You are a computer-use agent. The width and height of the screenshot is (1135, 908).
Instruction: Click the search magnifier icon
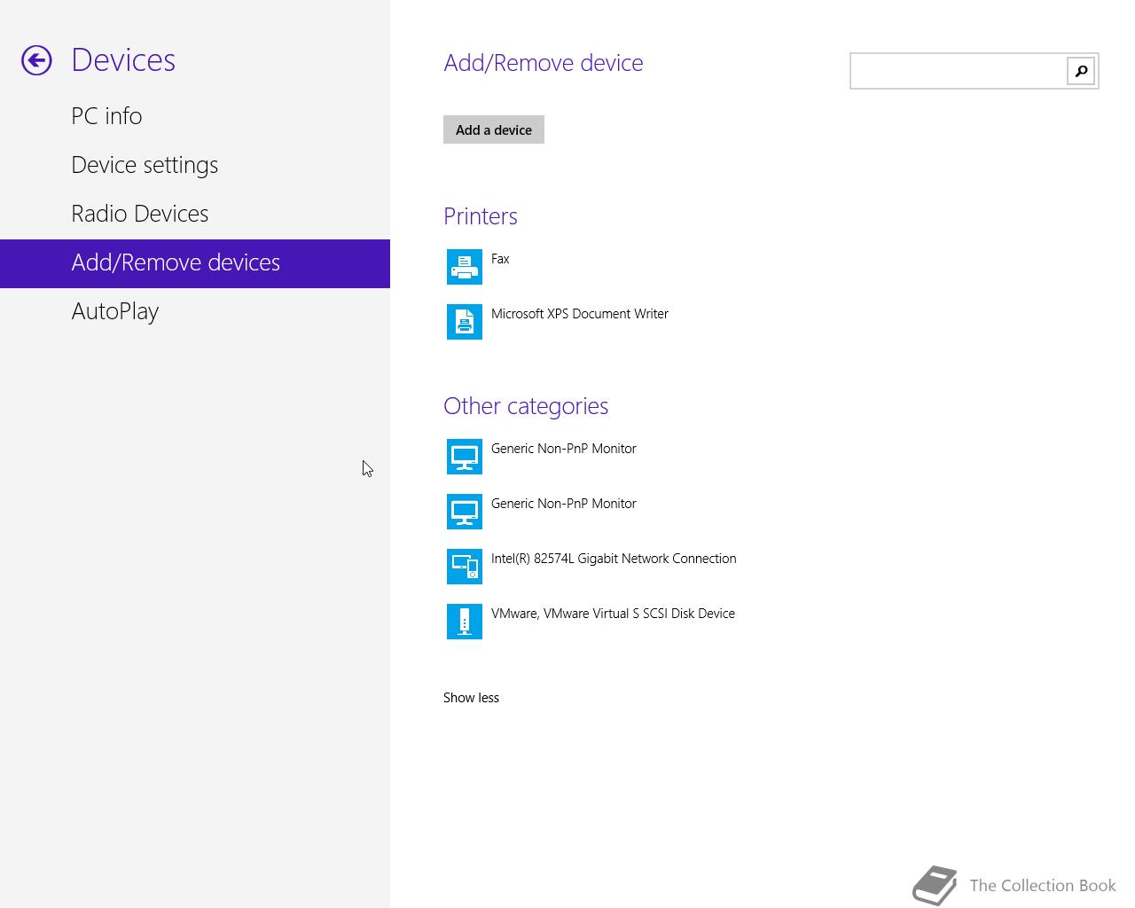click(1081, 71)
